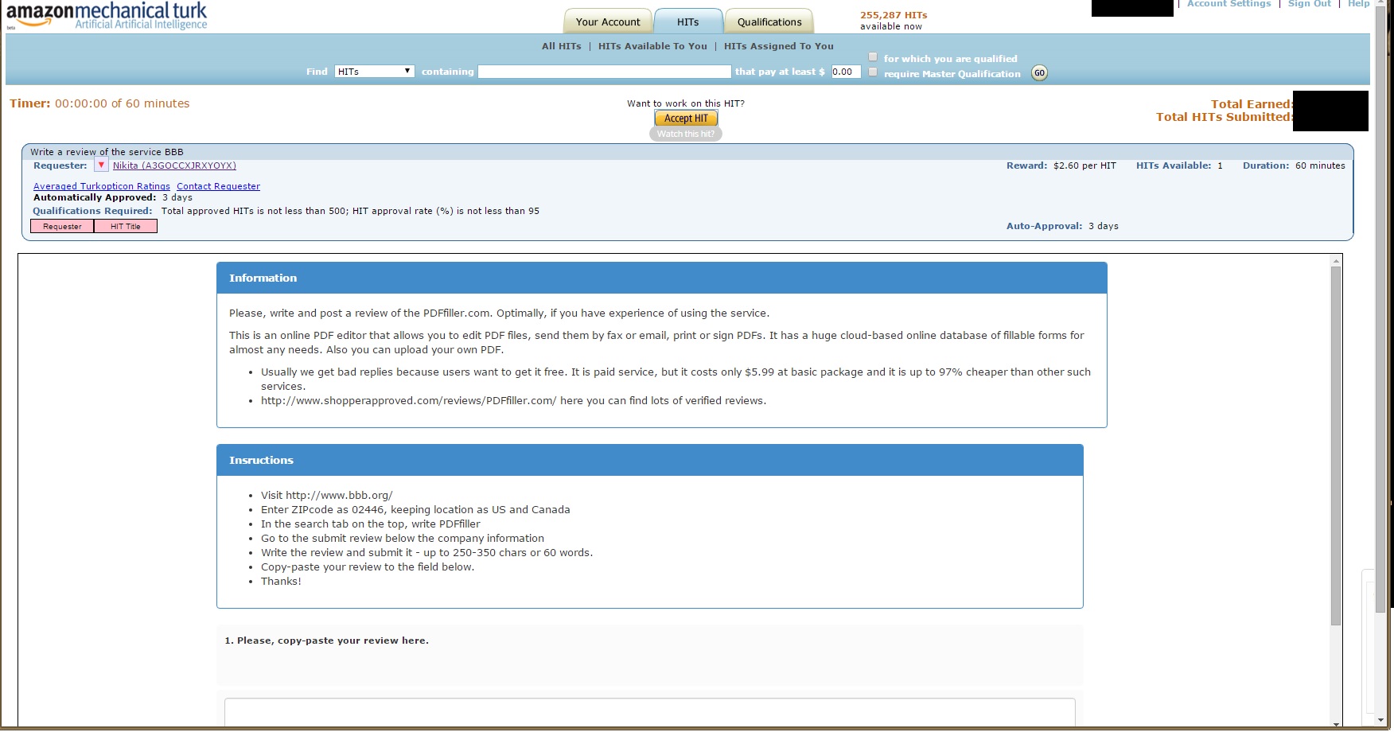Select 'Watch this hit?' below Accept HIT
1394x732 pixels.
[x=685, y=134]
